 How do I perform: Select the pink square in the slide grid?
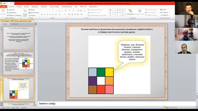pyautogui.click(x=109, y=89)
